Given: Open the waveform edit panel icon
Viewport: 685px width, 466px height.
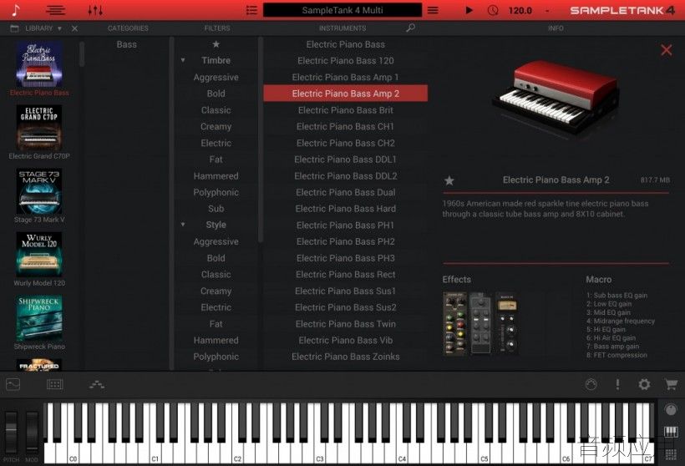Looking at the screenshot, I should click(x=13, y=384).
